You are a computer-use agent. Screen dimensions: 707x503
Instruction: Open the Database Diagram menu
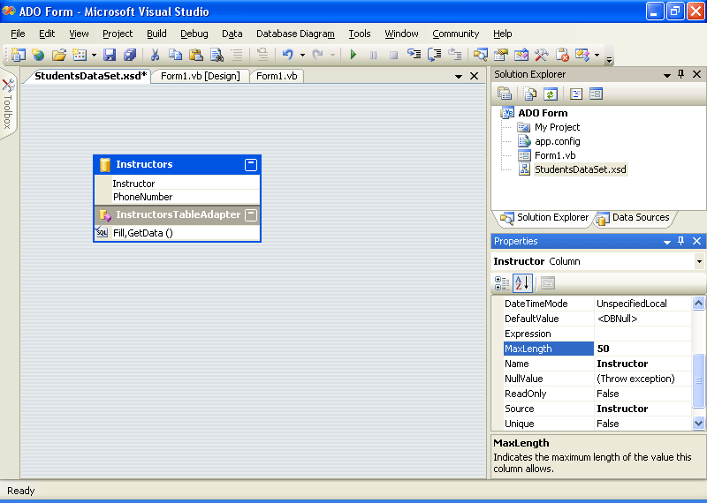[295, 34]
